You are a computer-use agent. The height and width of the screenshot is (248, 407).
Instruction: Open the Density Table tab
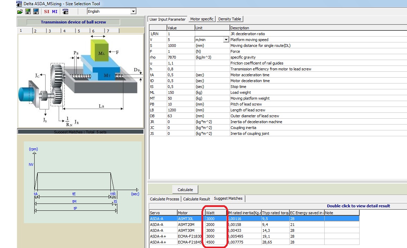click(230, 19)
